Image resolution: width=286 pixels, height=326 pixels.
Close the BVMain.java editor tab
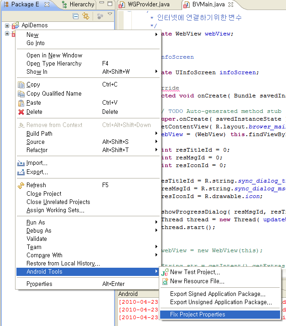[x=231, y=5]
